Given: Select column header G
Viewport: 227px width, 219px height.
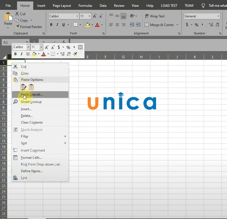Looking at the screenshot, I should 123,57.
